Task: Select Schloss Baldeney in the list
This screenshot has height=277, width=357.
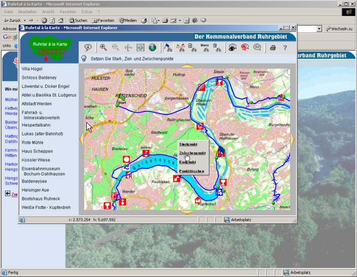Action: tap(39, 78)
